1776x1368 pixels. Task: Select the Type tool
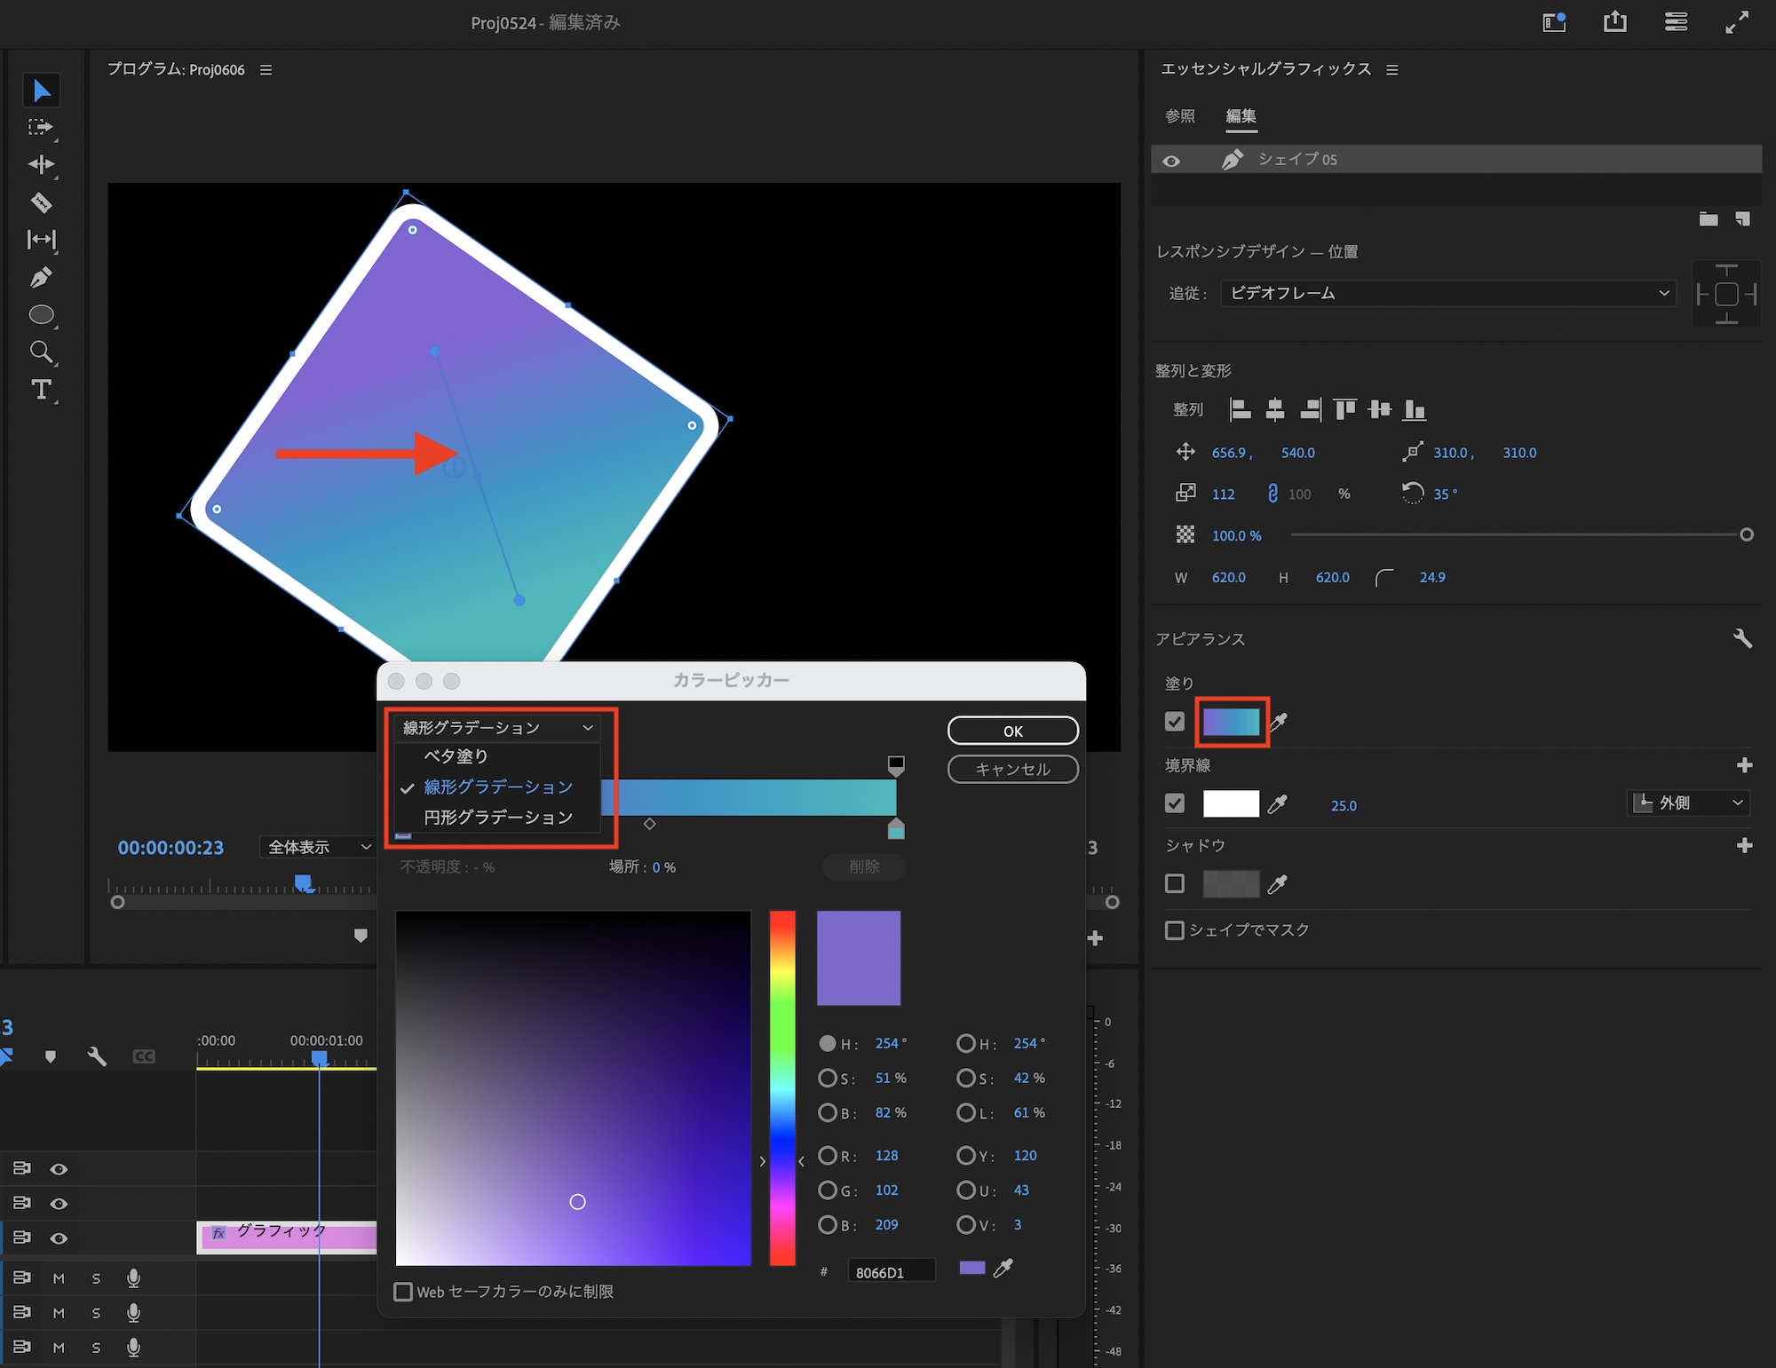[41, 390]
